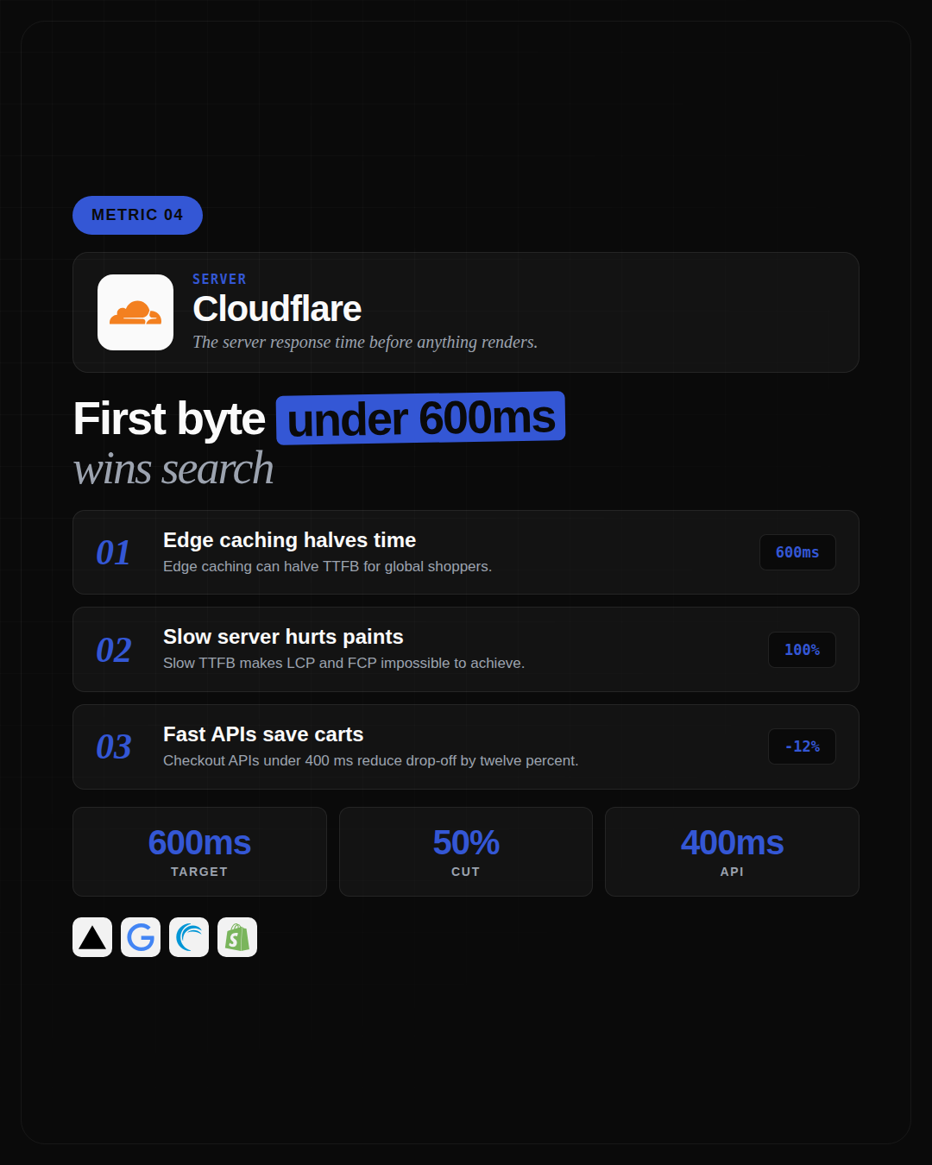Click the blue wave logo icon

coord(189,937)
